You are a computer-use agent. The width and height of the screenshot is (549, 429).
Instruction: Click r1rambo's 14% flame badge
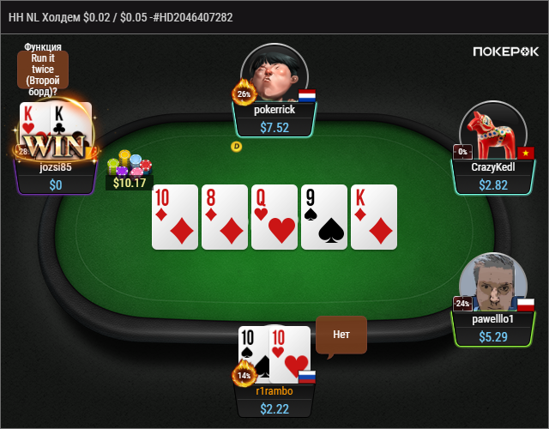[x=244, y=374]
